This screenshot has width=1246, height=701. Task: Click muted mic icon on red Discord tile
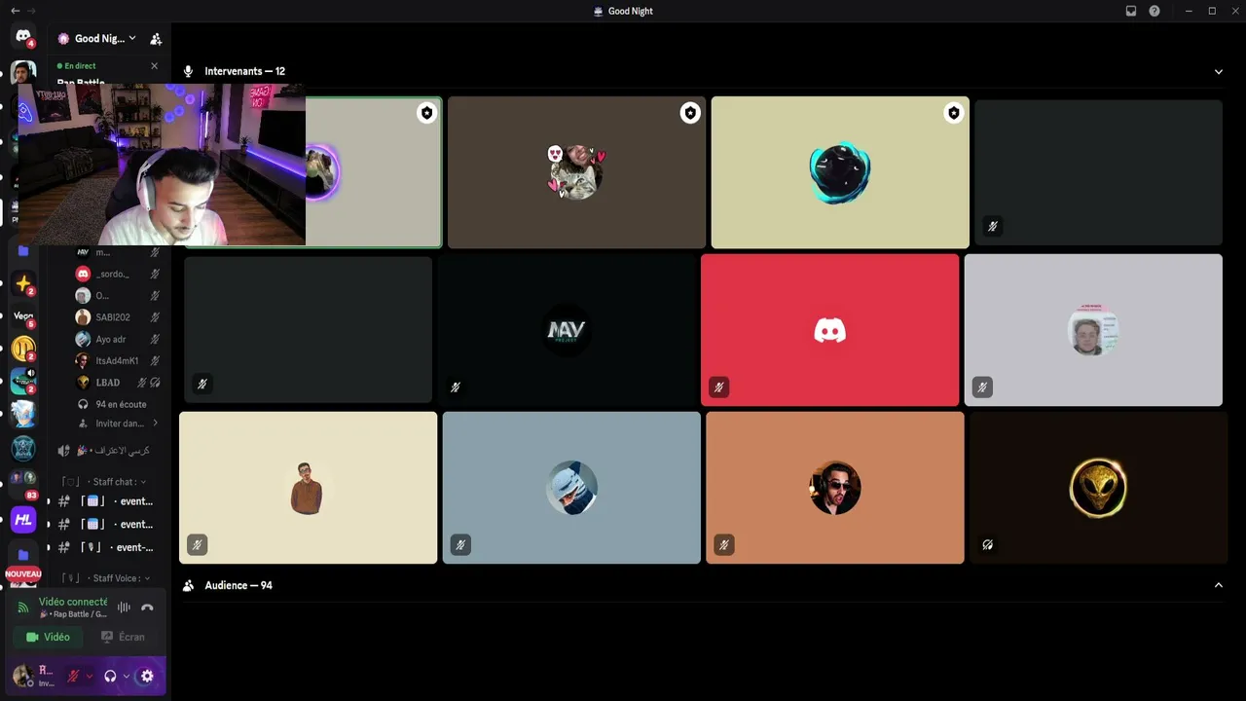718,387
